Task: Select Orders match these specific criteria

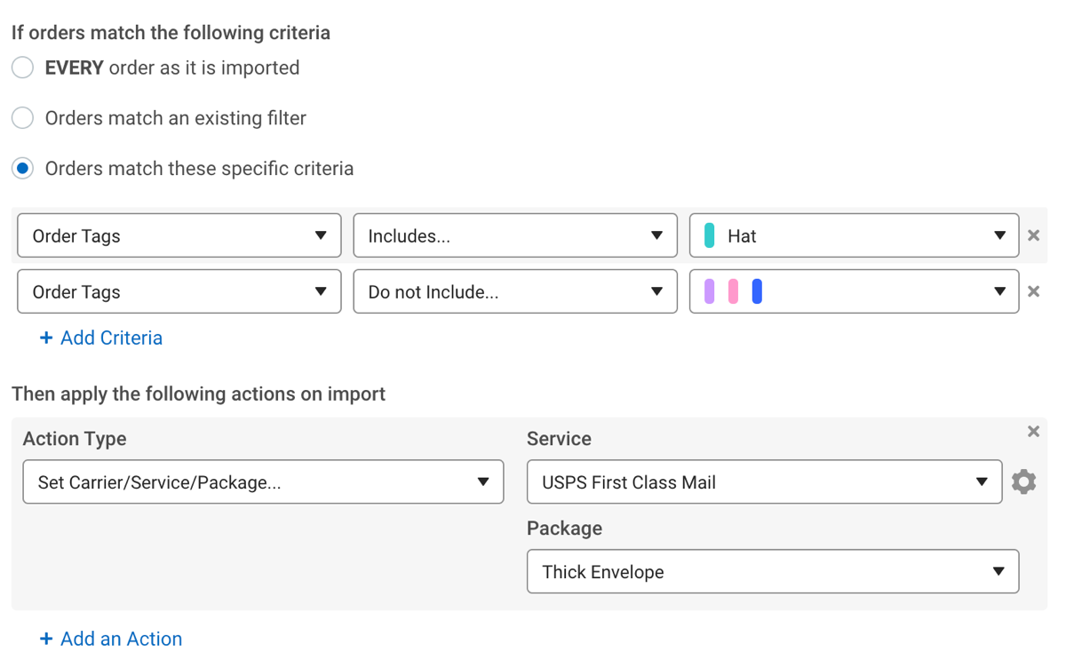Action: pyautogui.click(x=22, y=167)
